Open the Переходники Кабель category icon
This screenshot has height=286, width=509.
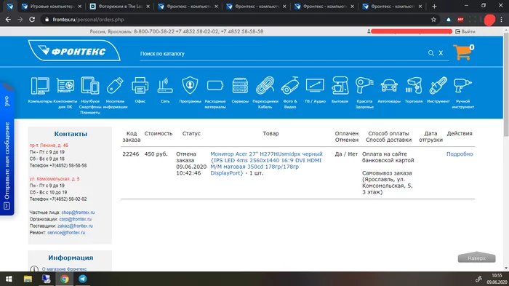click(265, 86)
